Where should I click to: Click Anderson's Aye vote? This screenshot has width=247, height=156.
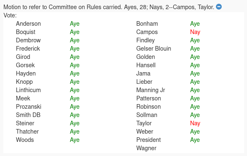point(75,24)
